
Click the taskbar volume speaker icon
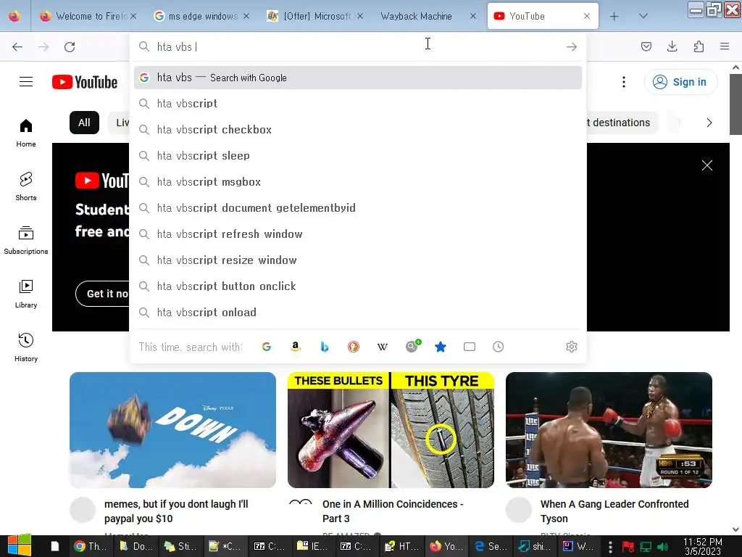click(x=662, y=547)
